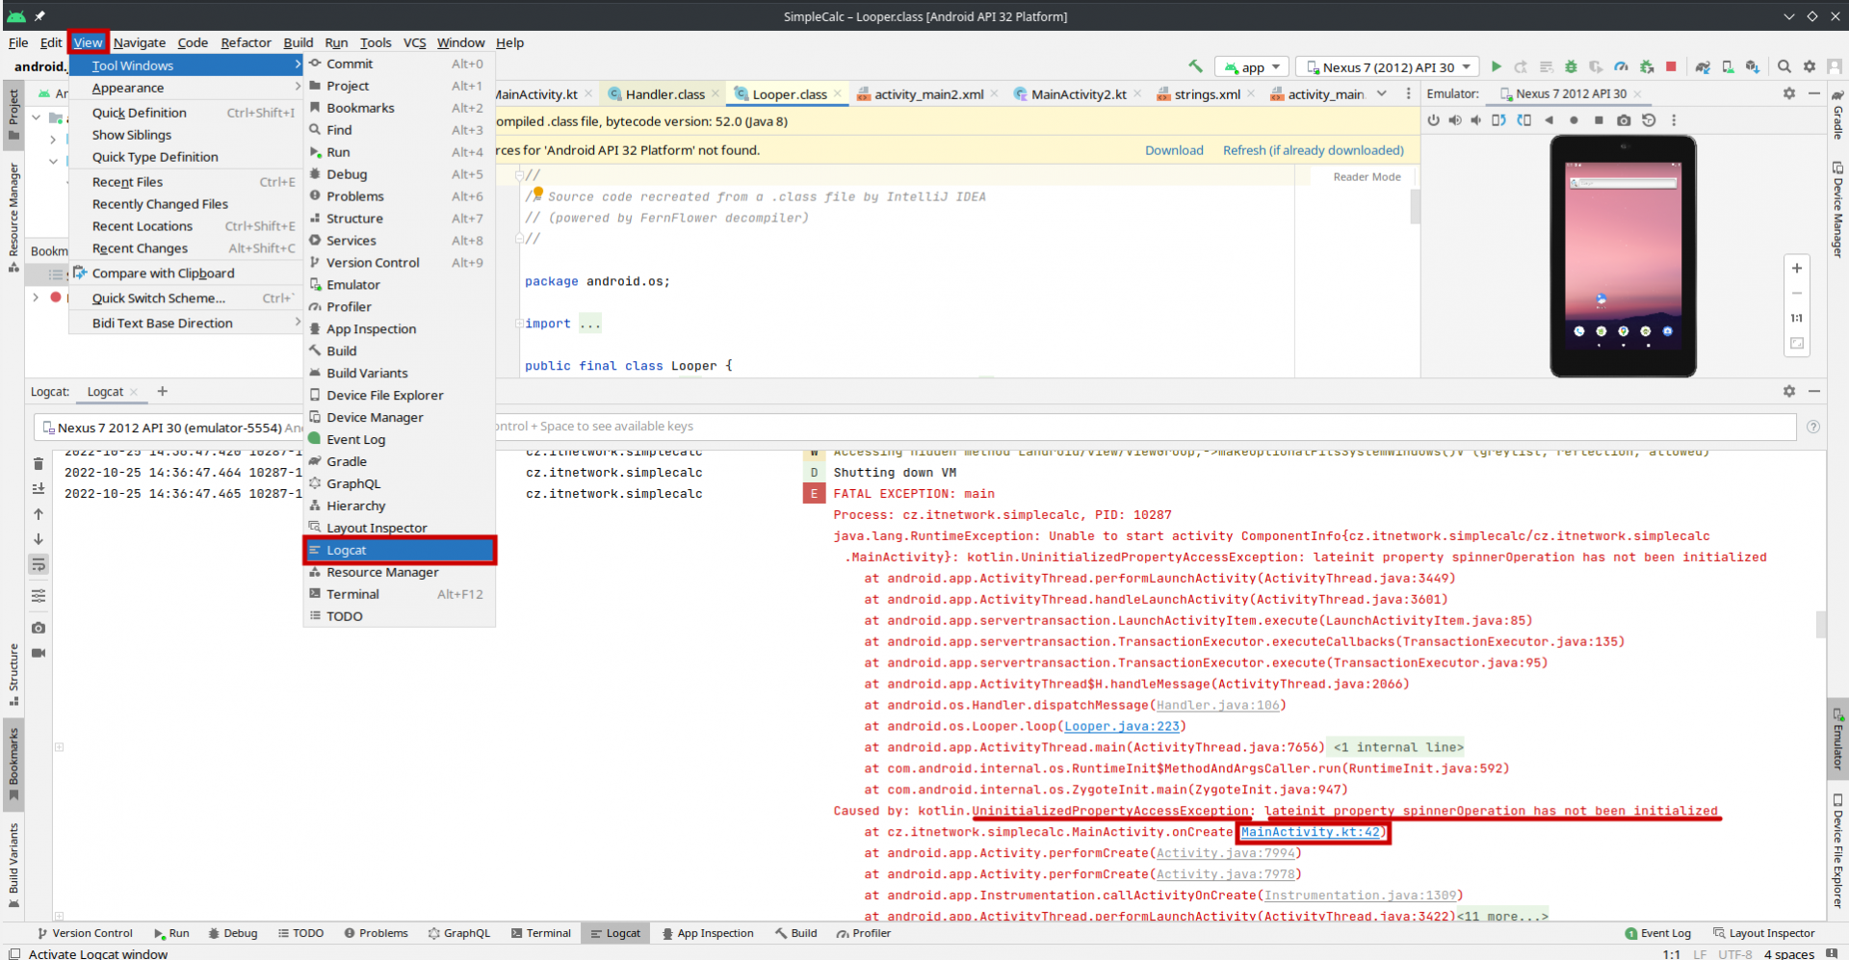
Task: Switch to the Handler.class editor tab
Action: coord(664,94)
